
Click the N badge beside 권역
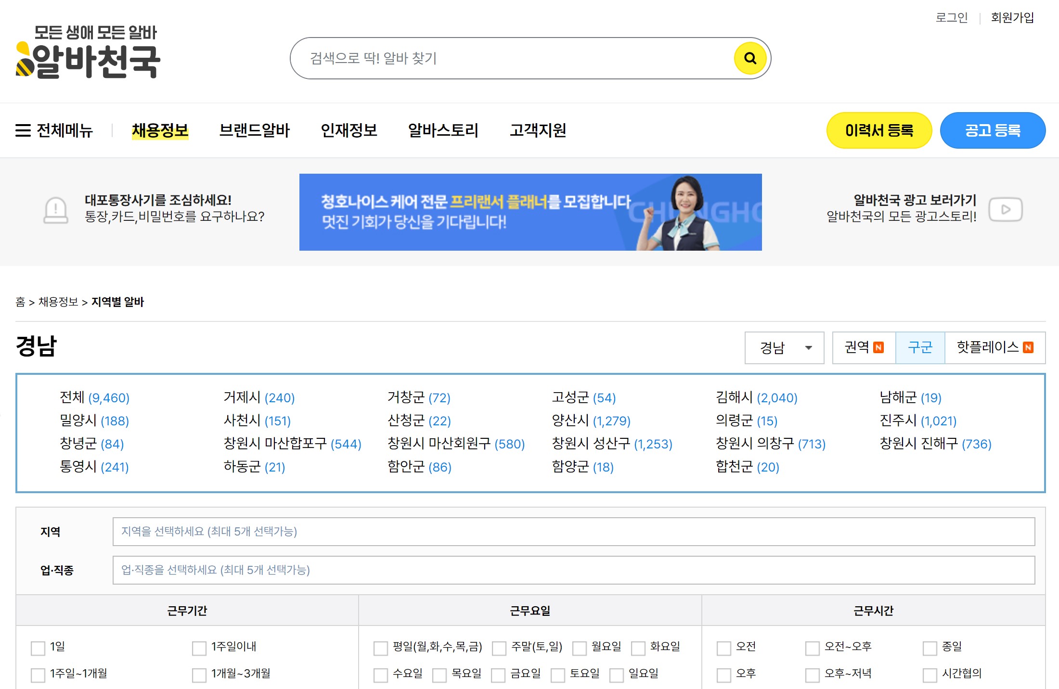(x=878, y=347)
